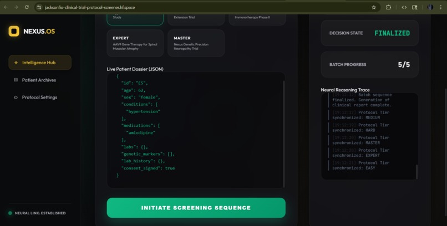Viewport: 447px width, 226px height.
Task: Click the DECISION STATE label
Action: (346, 33)
